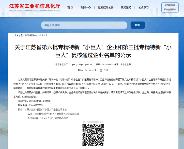Screen dimensions: 184x149
Task: Go to 新闻中心 in the top navigation
Action: (x=85, y=7)
